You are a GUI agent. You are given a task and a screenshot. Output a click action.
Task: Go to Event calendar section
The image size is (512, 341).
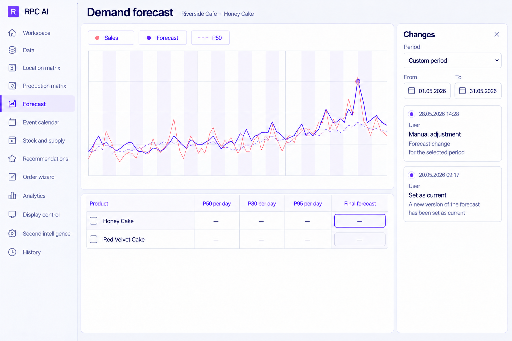38,122
